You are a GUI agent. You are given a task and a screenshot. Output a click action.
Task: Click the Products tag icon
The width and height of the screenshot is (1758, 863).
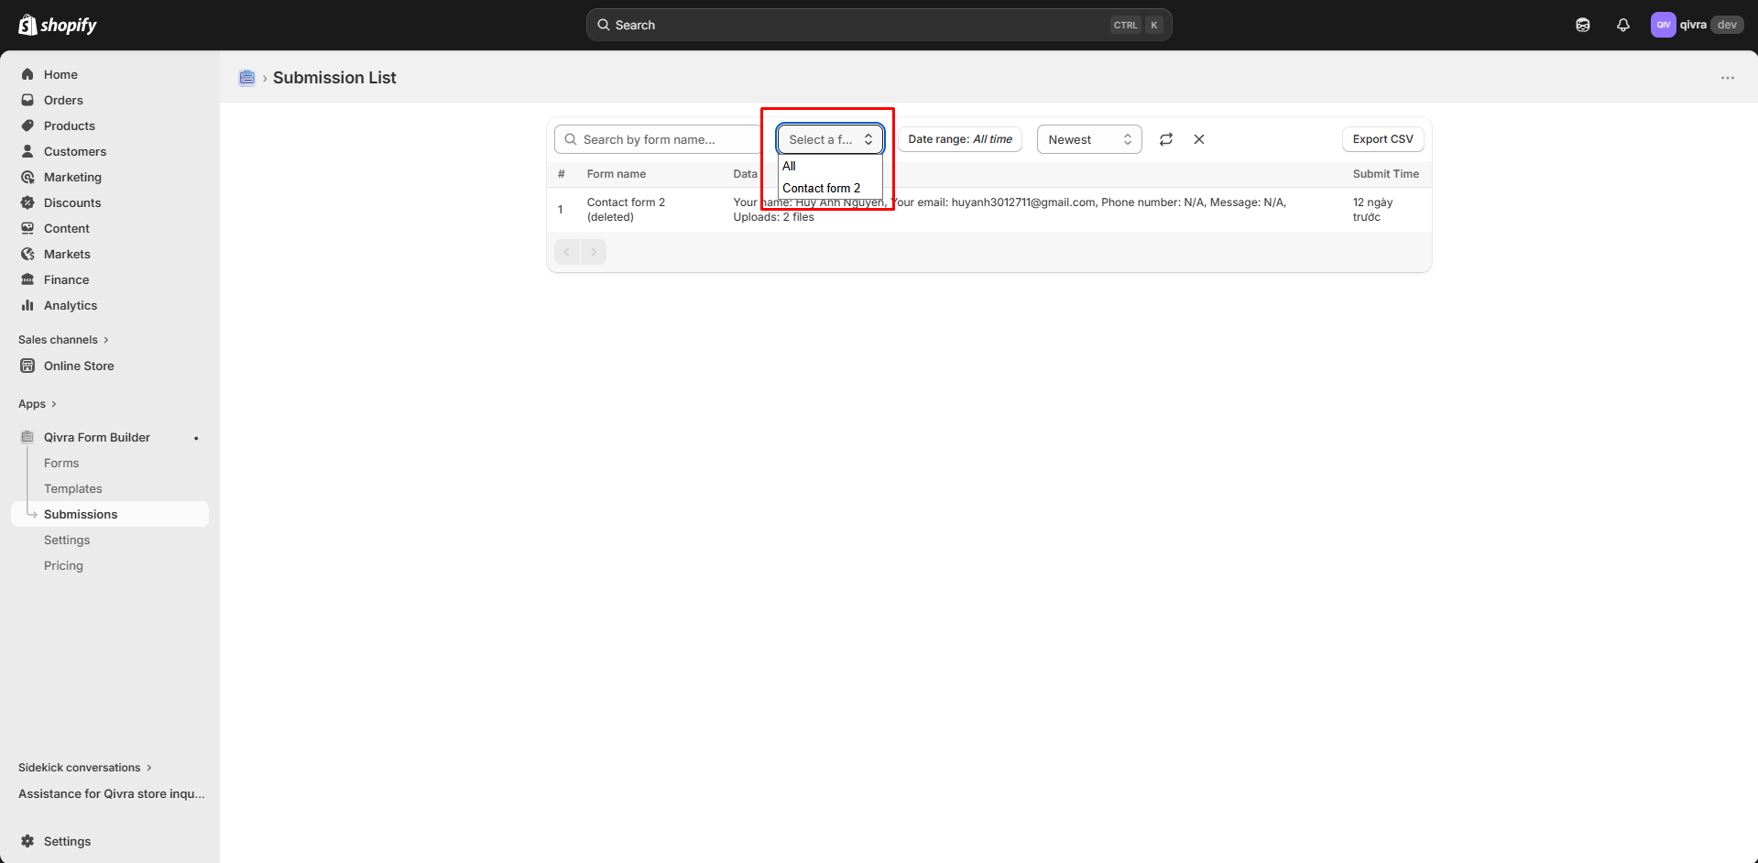point(27,126)
